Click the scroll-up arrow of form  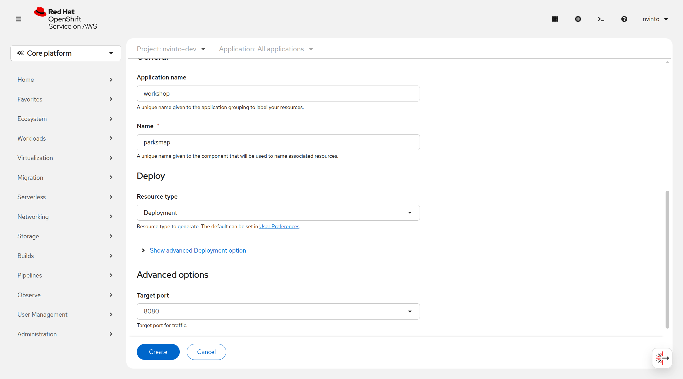click(x=667, y=62)
